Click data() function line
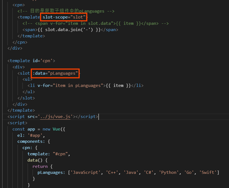The image size is (229, 188). click(37, 160)
